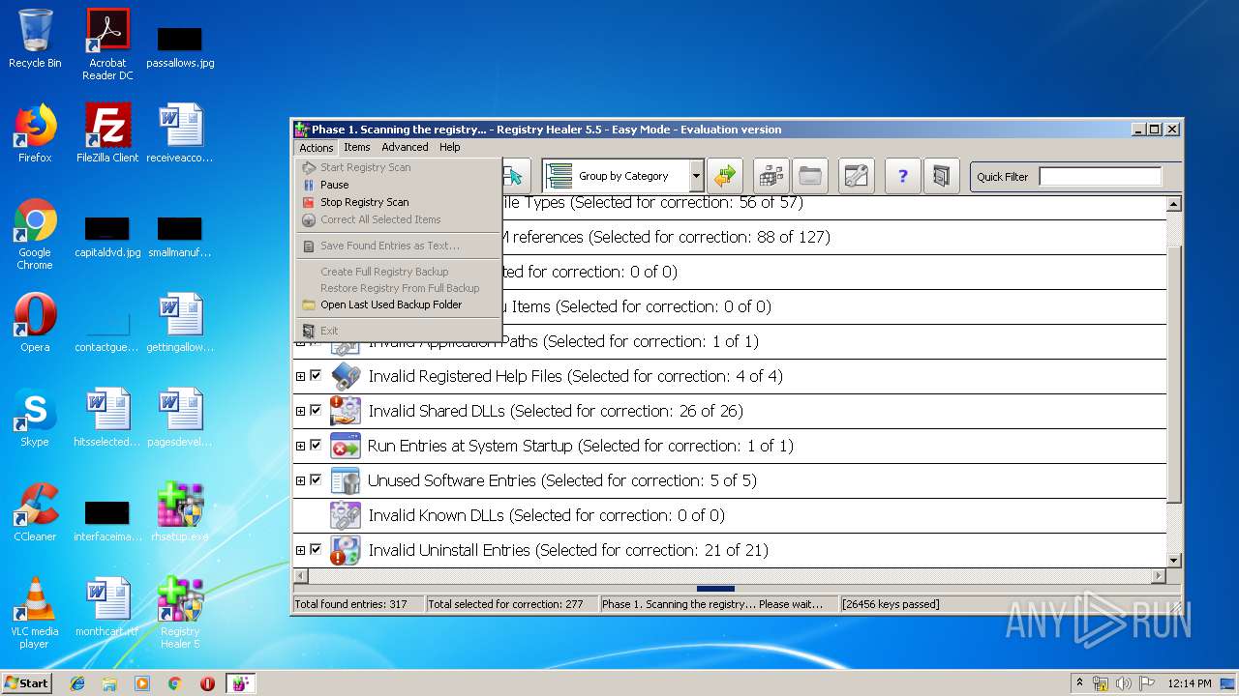Select the Opera desktop shortcut
1239x696 pixels.
tap(35, 322)
